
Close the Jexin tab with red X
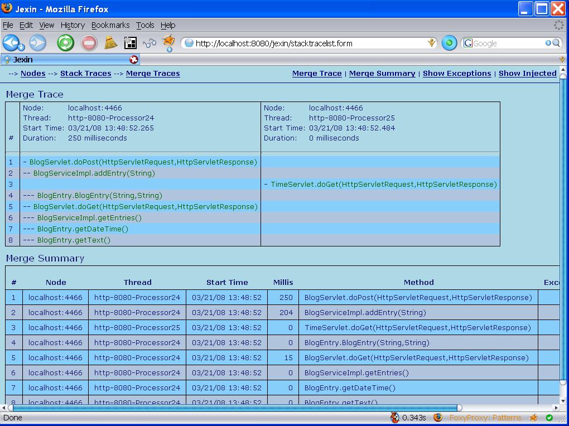click(x=134, y=60)
